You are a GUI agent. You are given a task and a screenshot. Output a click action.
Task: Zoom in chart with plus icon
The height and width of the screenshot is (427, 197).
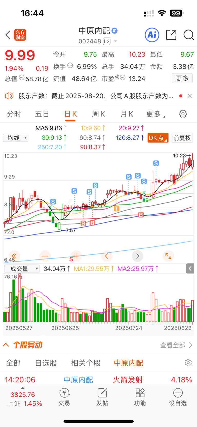click(x=76, y=256)
